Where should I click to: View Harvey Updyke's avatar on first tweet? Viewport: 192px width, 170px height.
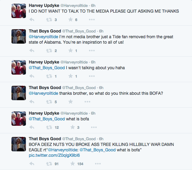point(19,11)
